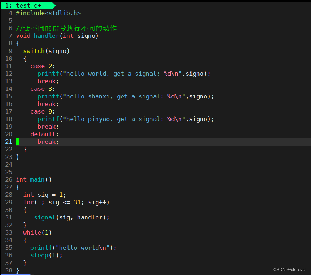The height and width of the screenshot is (275, 311).
Task: Click the green cursor block on line 21
Action: click(x=18, y=142)
